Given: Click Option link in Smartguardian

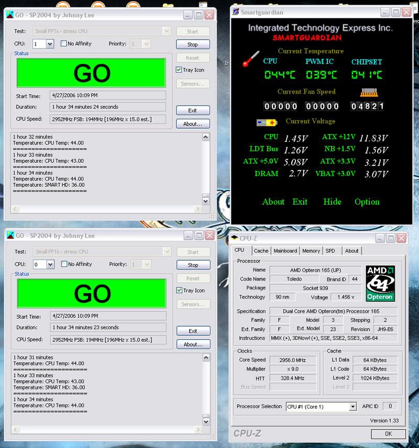Looking at the screenshot, I should pos(367,201).
